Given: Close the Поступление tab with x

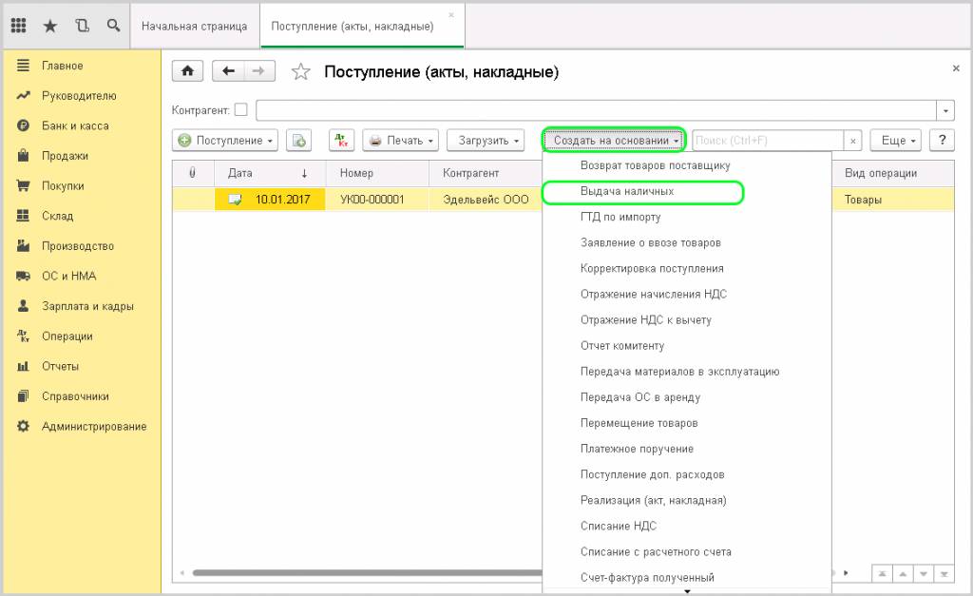Looking at the screenshot, I should pyautogui.click(x=451, y=15).
